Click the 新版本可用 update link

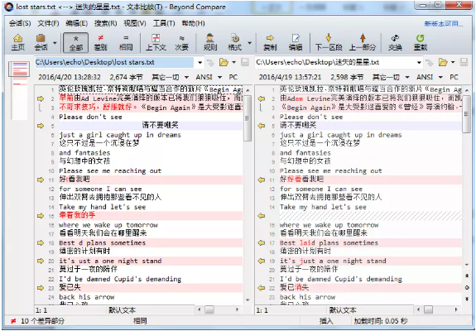point(444,24)
